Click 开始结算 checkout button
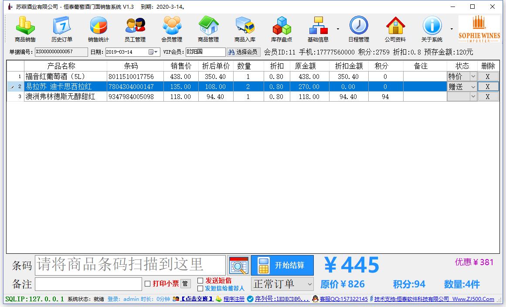506x307 pixels. click(x=282, y=266)
